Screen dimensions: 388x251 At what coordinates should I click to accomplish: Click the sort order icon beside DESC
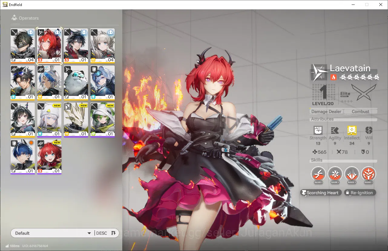point(113,233)
